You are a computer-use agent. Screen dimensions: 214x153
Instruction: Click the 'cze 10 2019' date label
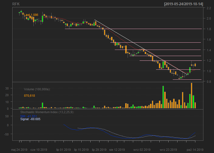39,150
